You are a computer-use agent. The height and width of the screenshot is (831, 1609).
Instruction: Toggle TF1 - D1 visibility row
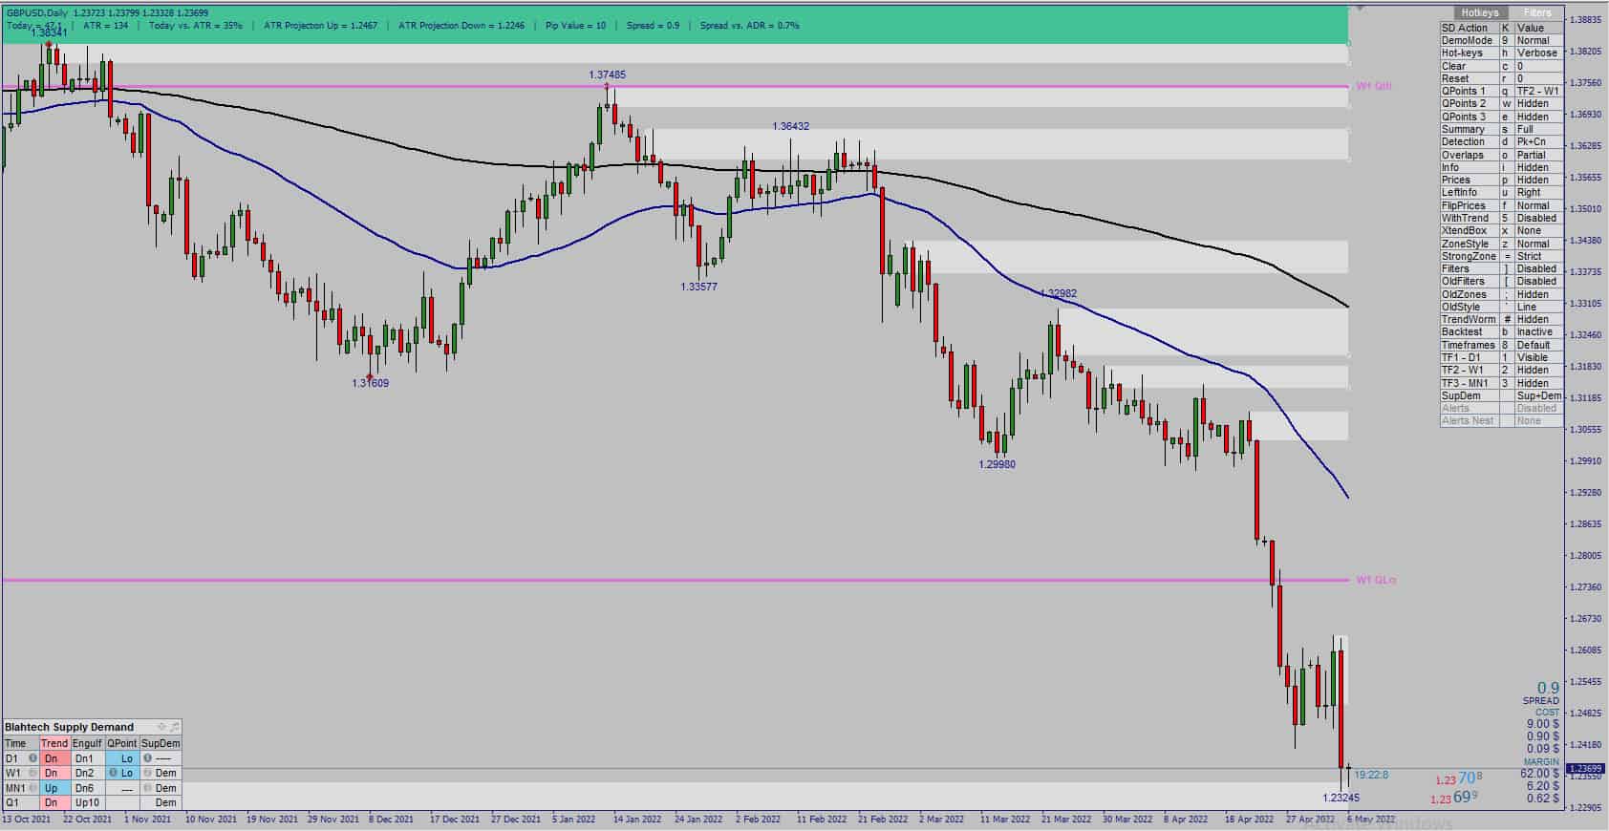click(x=1501, y=357)
